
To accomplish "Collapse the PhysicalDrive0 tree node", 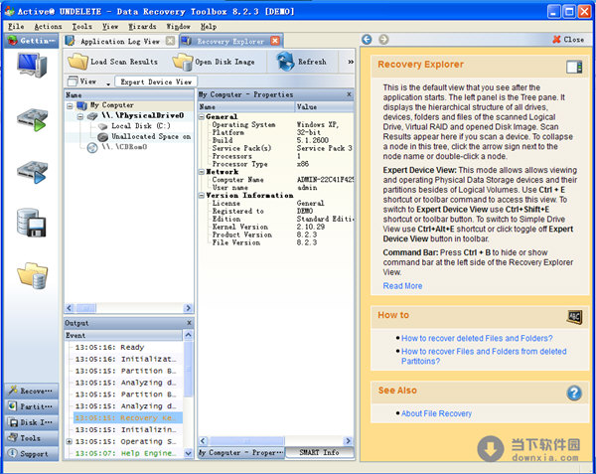I will (80, 116).
